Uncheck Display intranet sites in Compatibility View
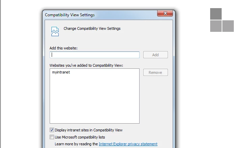Screen dimensions: 248x148 pos(52,130)
